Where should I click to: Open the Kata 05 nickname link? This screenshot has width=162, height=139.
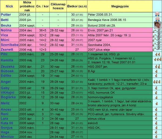point(8,123)
